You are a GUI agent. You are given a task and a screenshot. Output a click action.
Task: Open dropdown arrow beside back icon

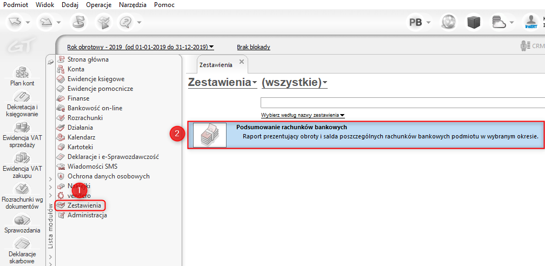point(28,23)
